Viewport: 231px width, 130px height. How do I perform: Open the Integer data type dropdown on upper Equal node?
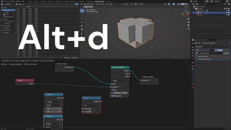[x=54, y=102]
